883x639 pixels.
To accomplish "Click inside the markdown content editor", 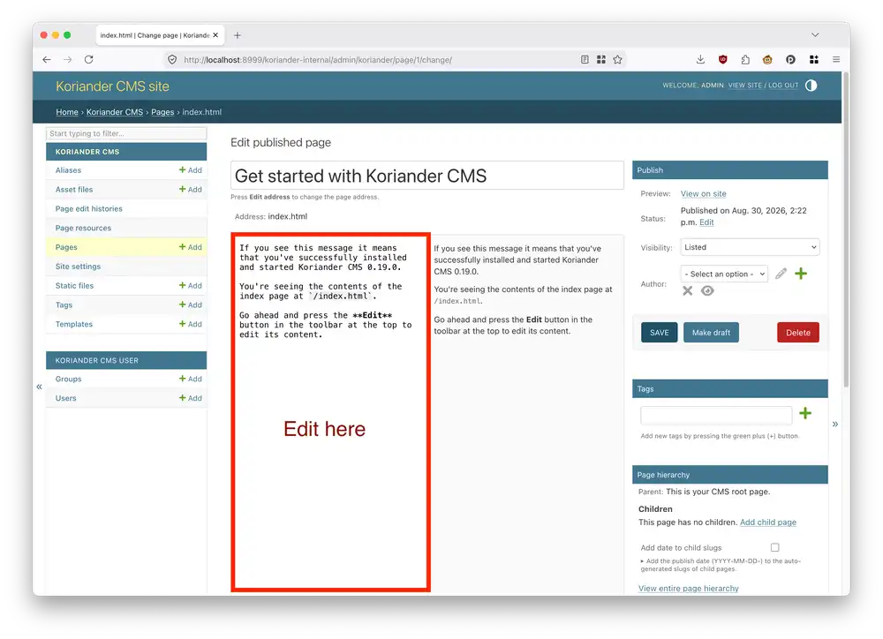I will click(330, 412).
